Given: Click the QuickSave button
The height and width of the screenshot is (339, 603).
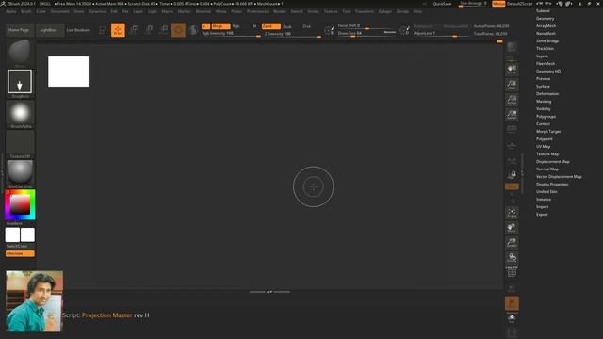Looking at the screenshot, I should click(x=442, y=4).
